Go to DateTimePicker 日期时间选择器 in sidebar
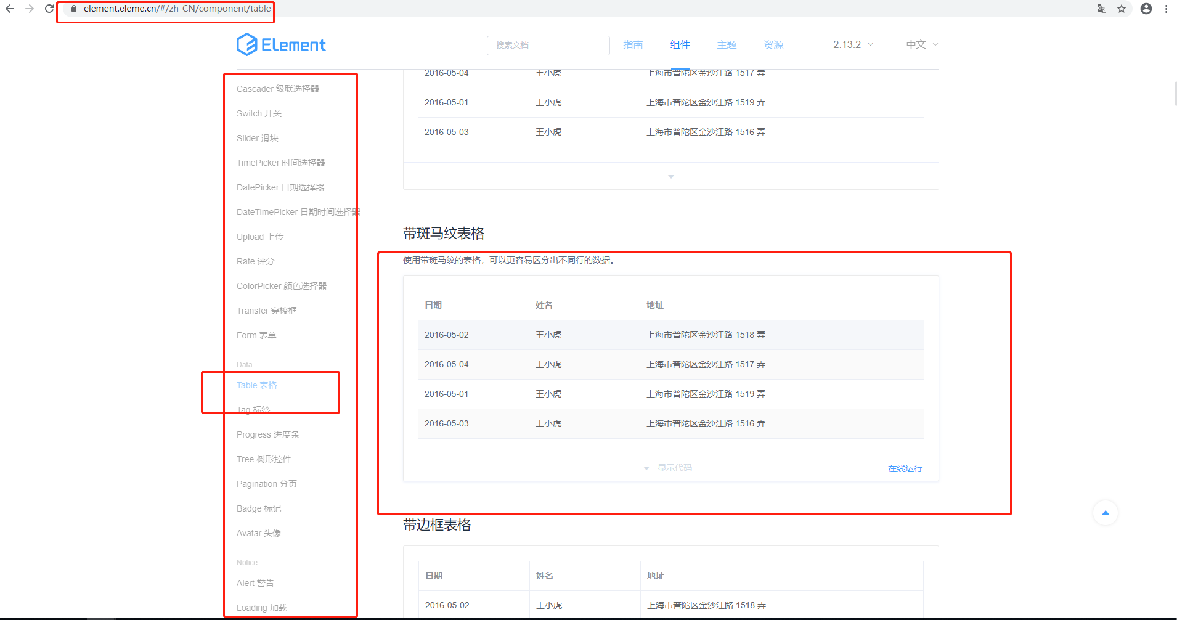 coord(298,212)
